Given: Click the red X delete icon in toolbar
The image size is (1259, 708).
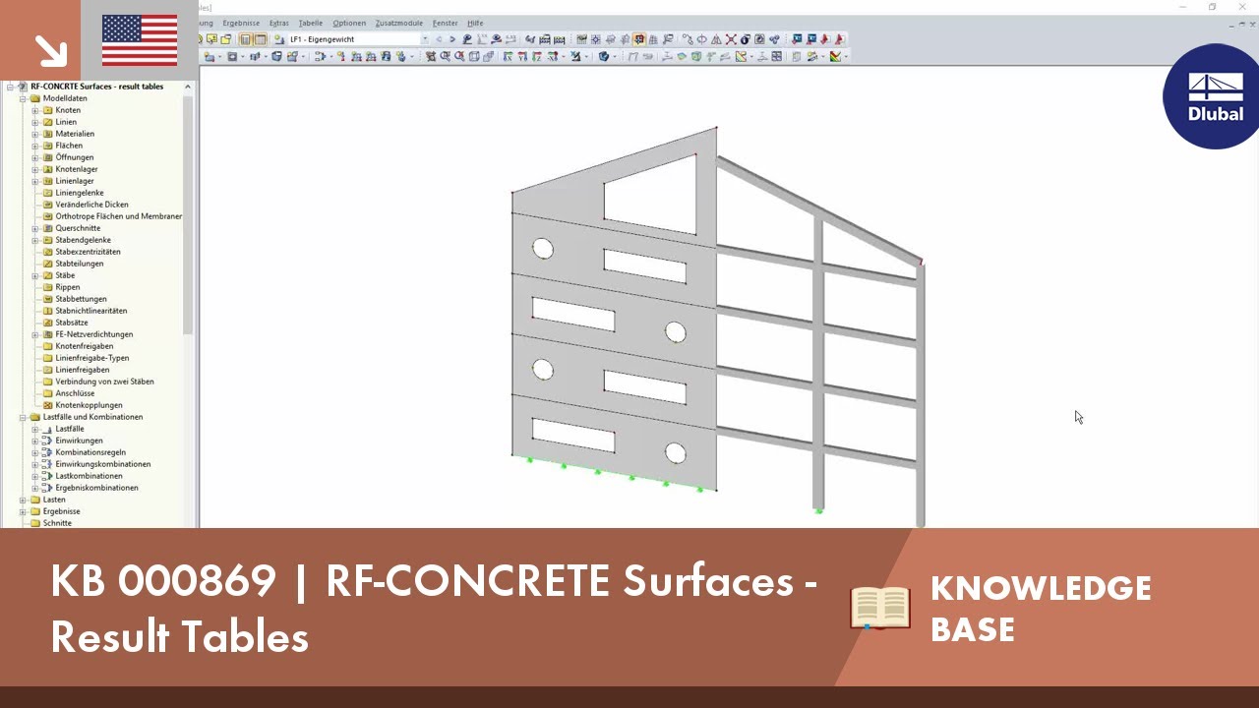Looking at the screenshot, I should (731, 39).
